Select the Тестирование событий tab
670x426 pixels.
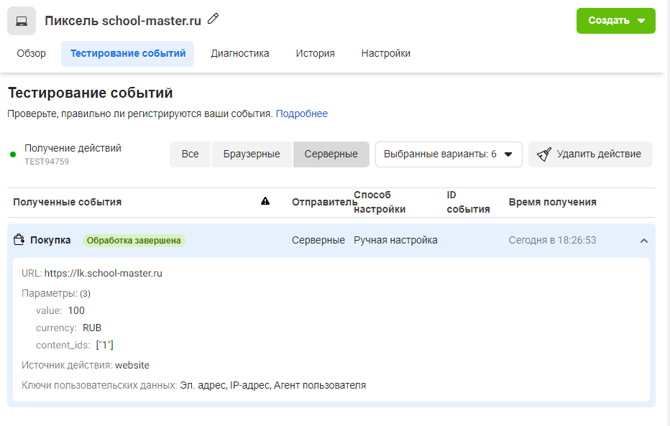click(x=128, y=53)
